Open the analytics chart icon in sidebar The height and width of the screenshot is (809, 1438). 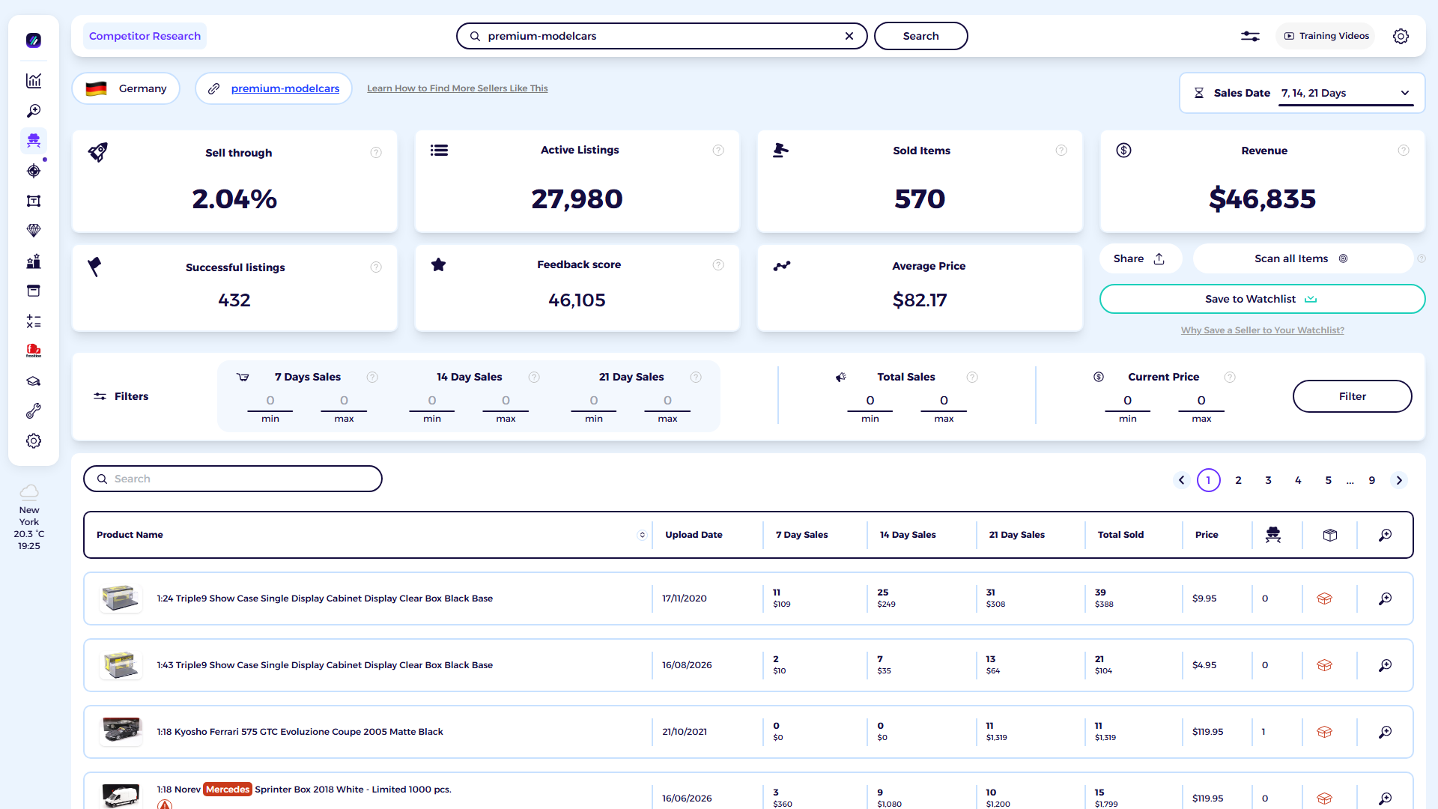(34, 81)
